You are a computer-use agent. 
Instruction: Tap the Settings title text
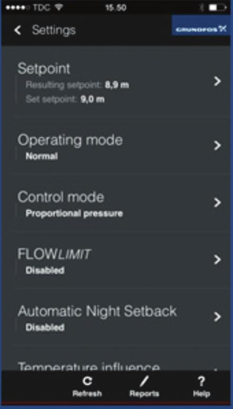tap(54, 30)
